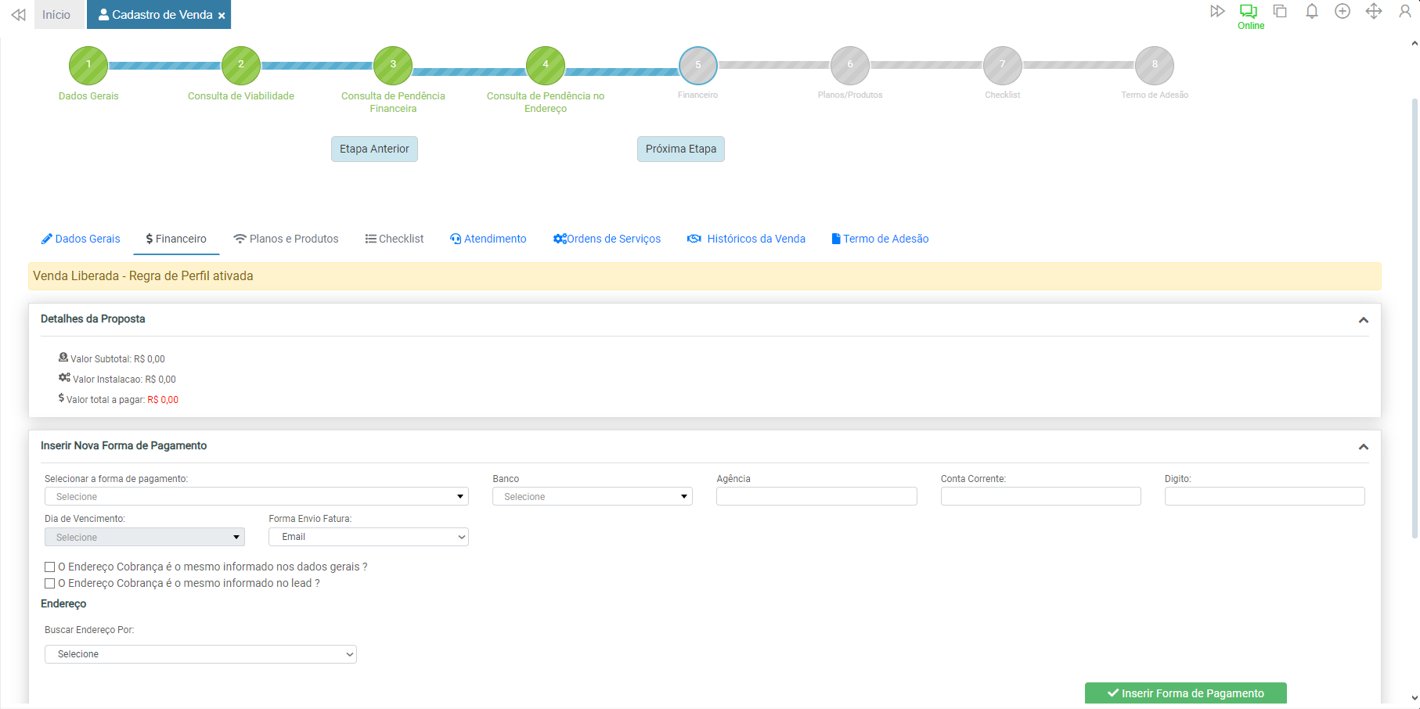Open the forma de pagamento dropdown
The height and width of the screenshot is (709, 1420).
point(256,497)
